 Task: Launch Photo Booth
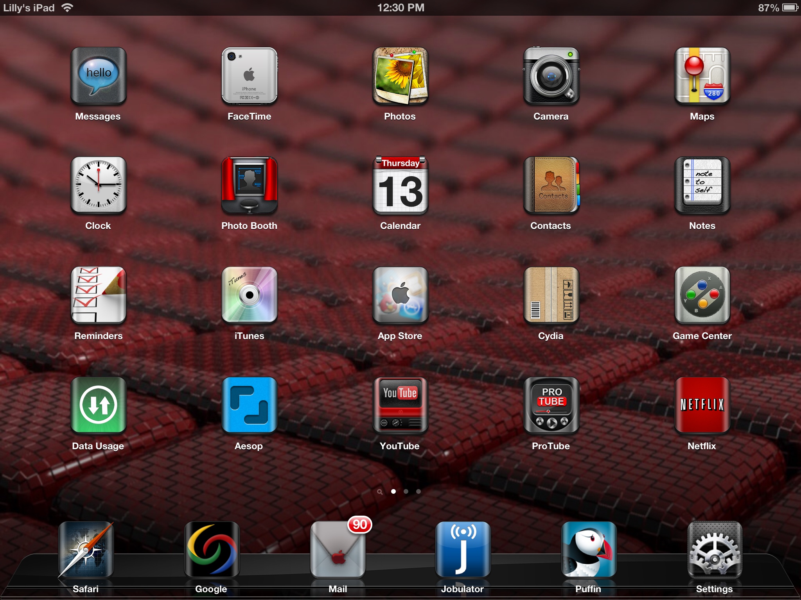[250, 185]
